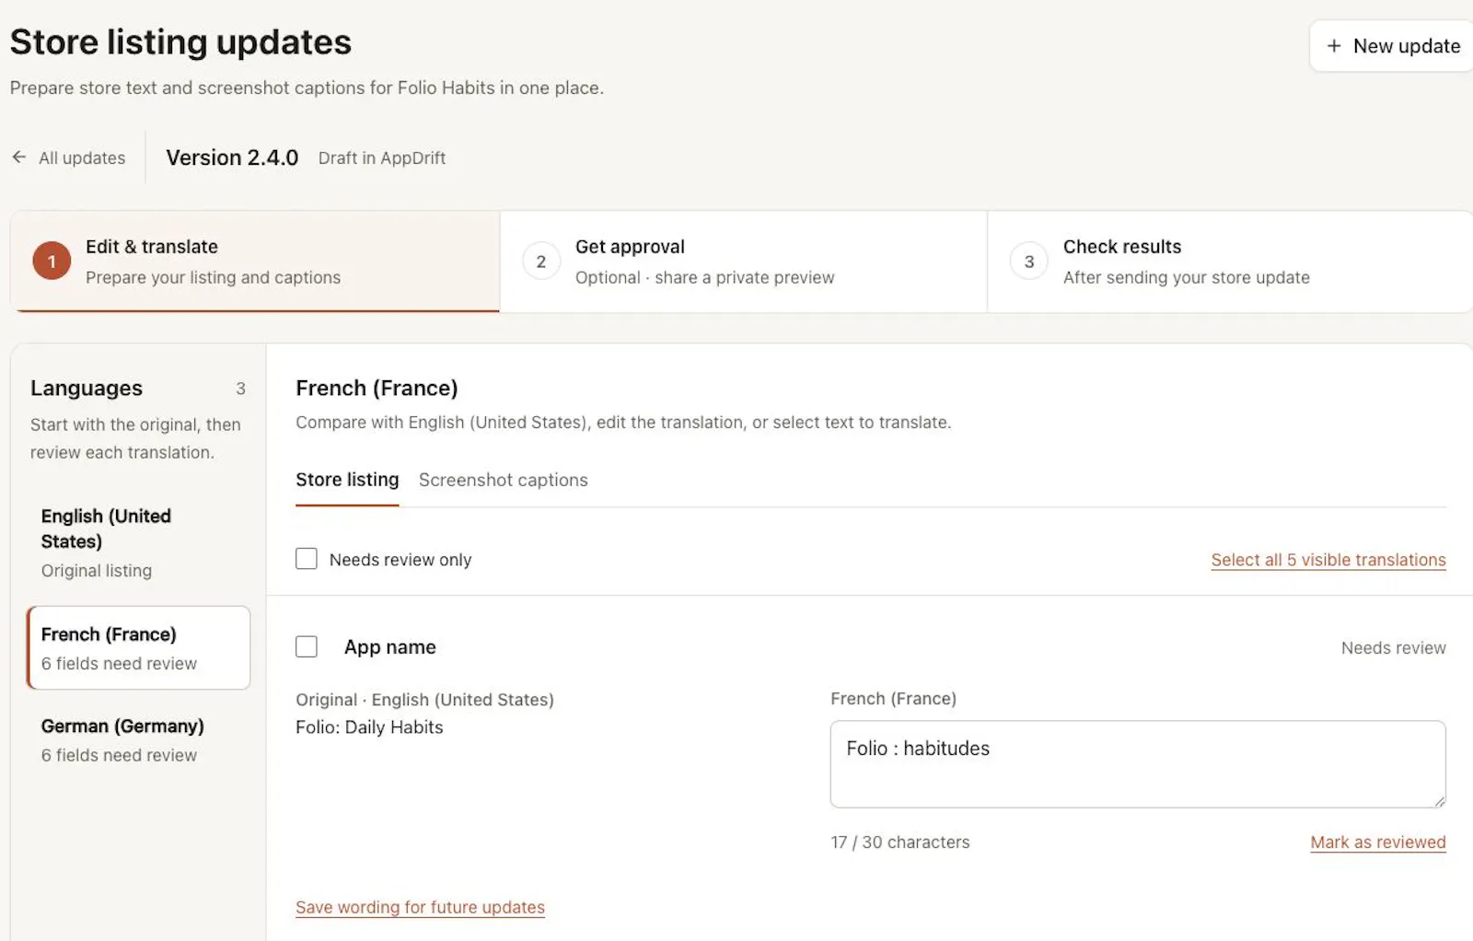Open the Edit & translate step
The width and height of the screenshot is (1473, 941).
(x=255, y=261)
